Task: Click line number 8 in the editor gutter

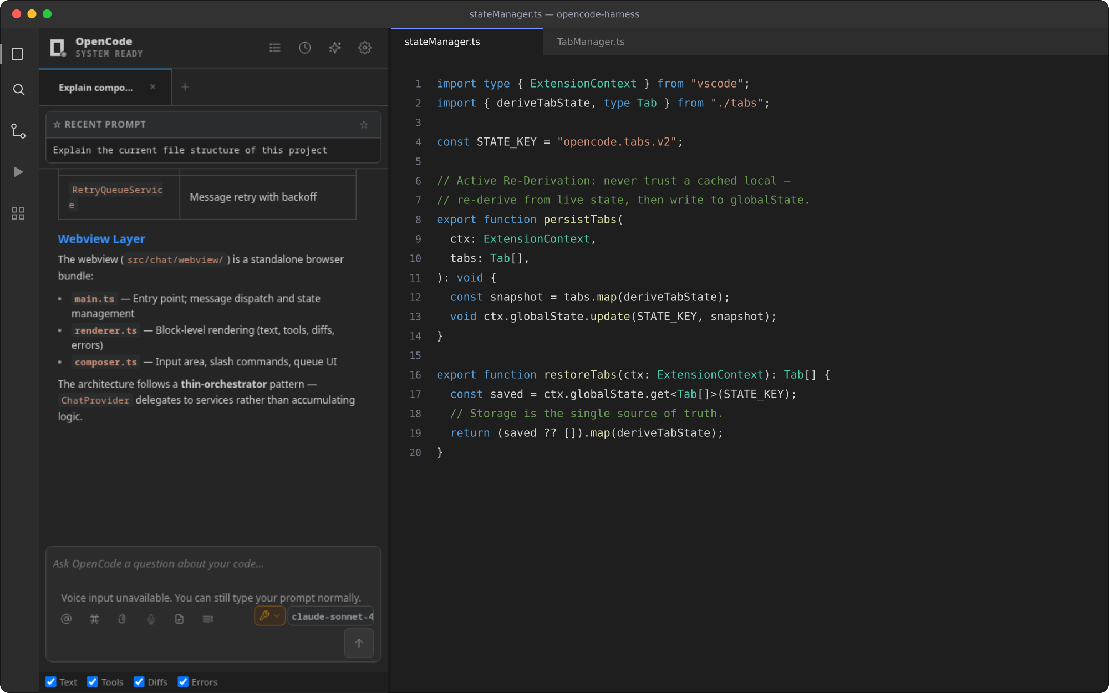Action: [418, 220]
